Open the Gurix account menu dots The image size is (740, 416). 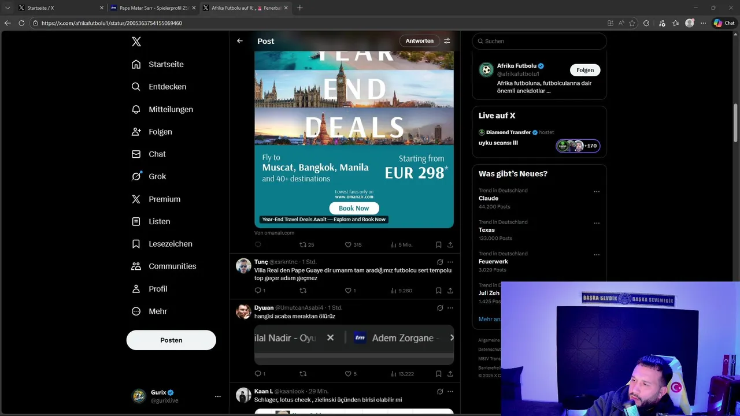218,396
